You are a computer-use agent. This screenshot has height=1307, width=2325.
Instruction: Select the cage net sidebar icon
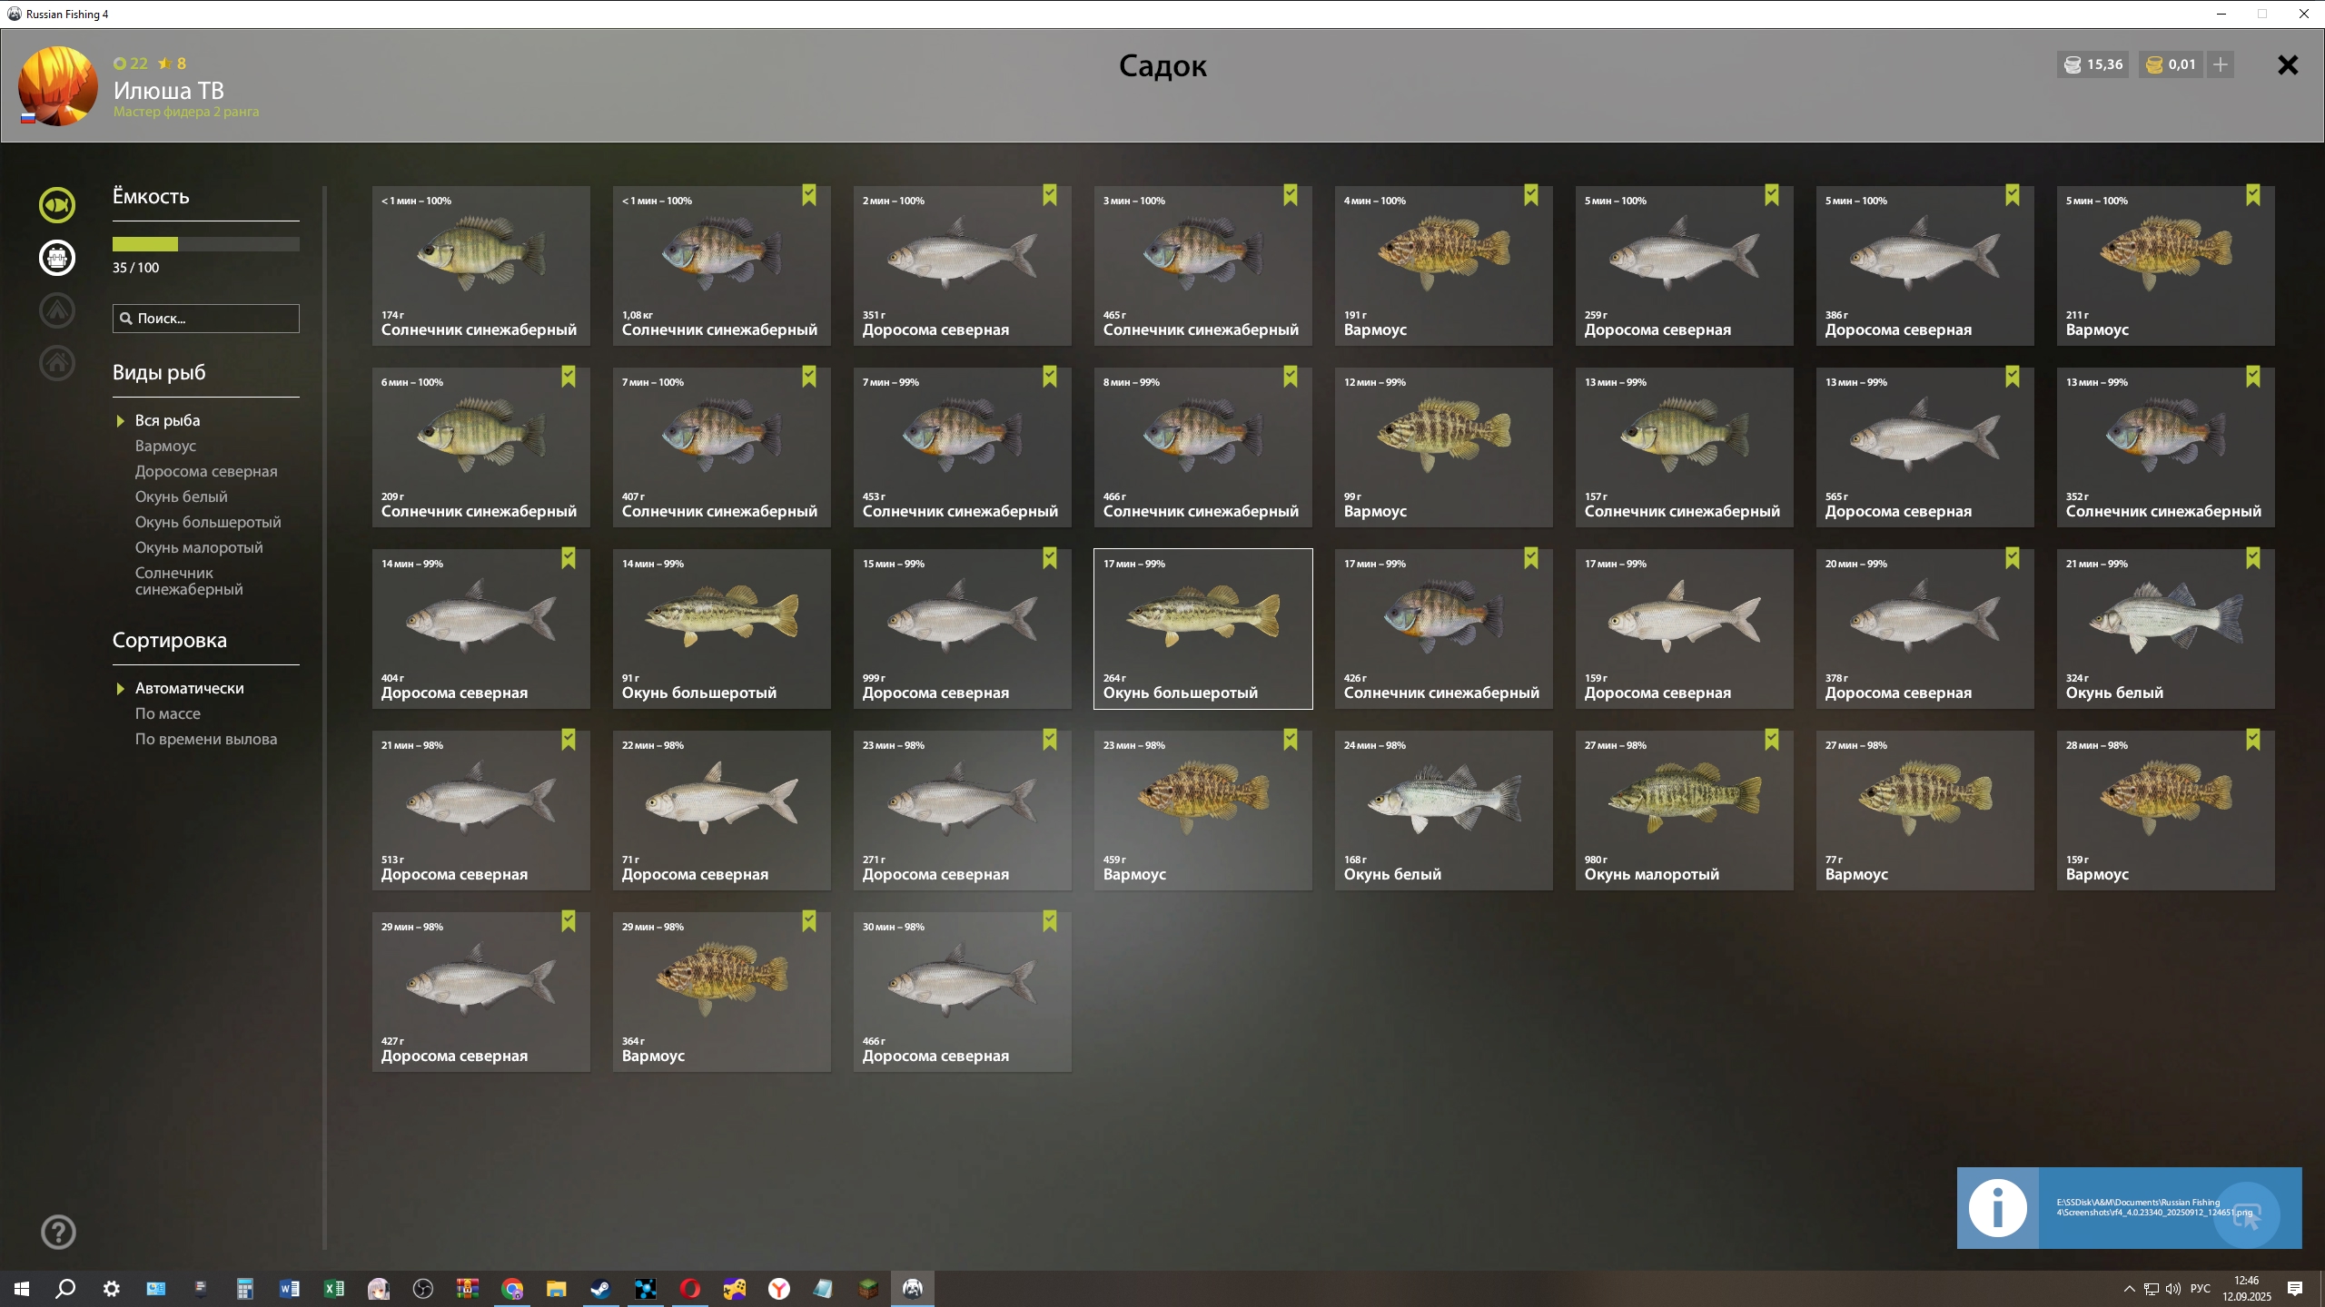pyautogui.click(x=57, y=258)
